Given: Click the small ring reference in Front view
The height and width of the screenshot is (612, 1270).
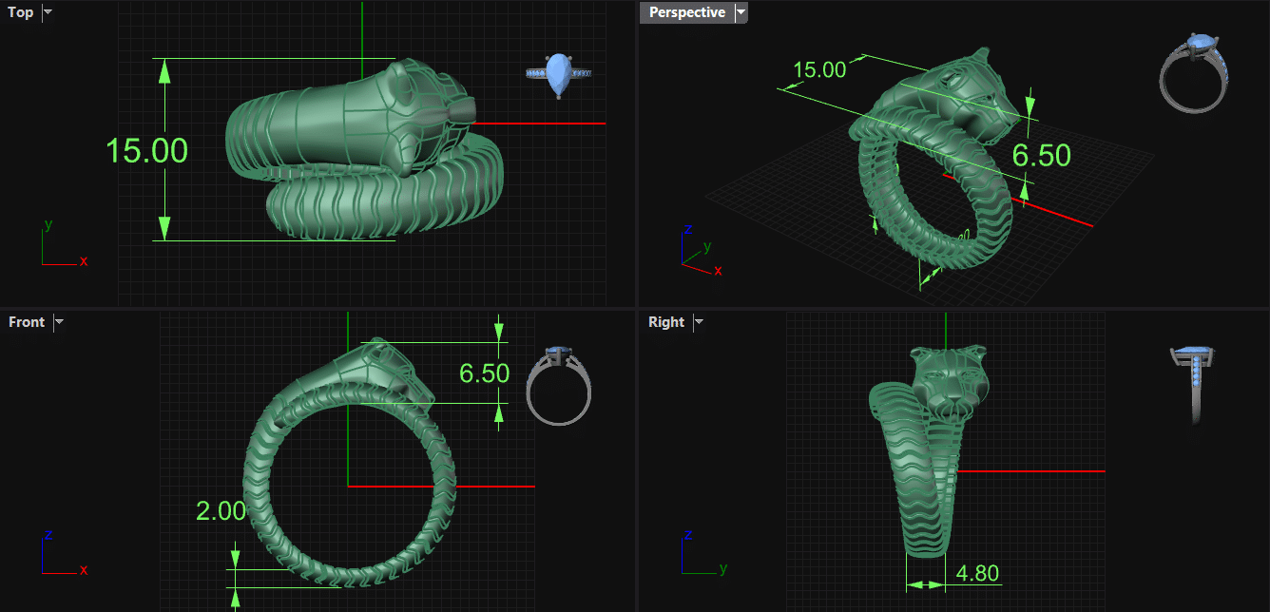Looking at the screenshot, I should [x=559, y=385].
